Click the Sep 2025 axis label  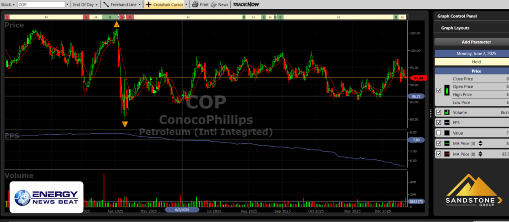[282, 211]
